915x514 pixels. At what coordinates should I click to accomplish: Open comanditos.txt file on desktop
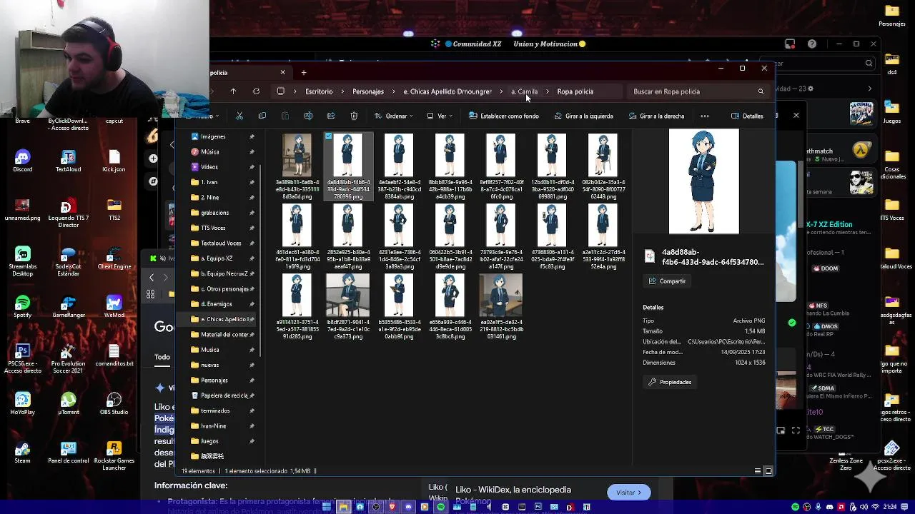pos(114,356)
